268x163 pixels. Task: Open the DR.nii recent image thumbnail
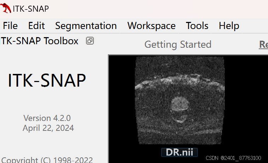(179, 100)
